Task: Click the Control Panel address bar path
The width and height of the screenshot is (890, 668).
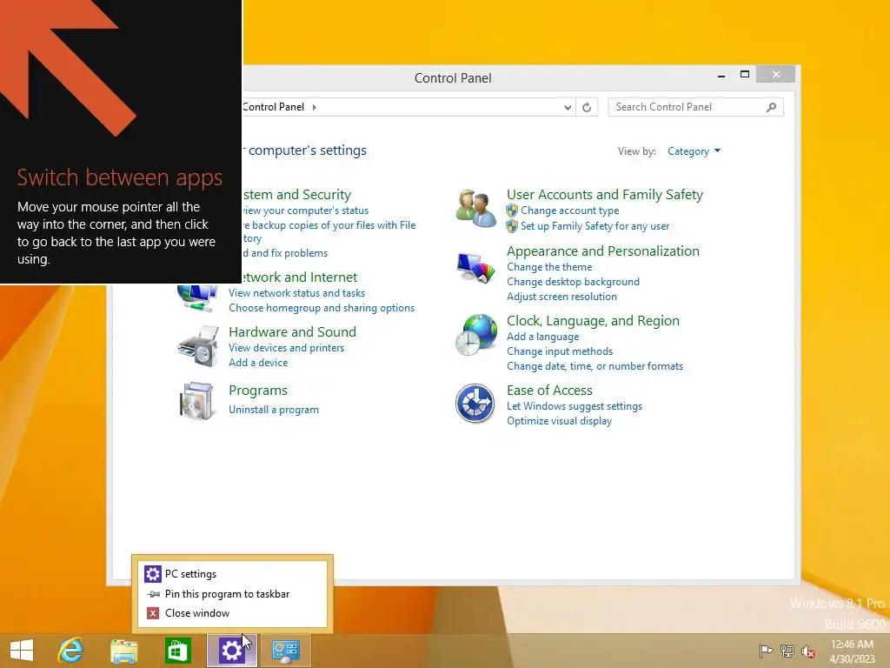Action: 274,107
